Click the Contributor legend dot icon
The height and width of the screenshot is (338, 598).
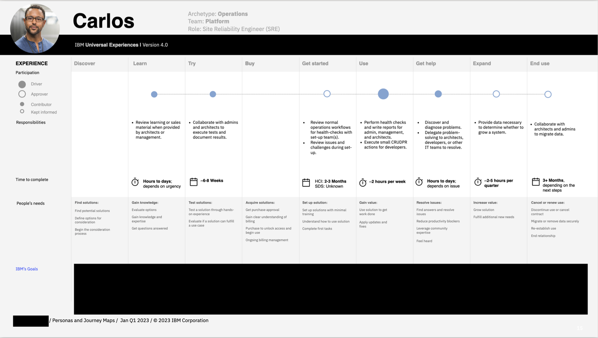tap(22, 104)
